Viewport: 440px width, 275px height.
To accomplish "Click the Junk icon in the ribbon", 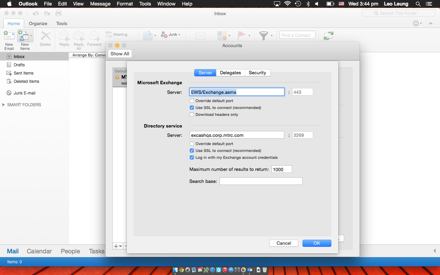I will (164, 34).
